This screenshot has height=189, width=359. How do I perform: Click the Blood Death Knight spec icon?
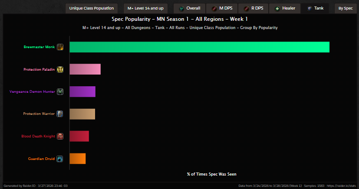pyautogui.click(x=60, y=136)
